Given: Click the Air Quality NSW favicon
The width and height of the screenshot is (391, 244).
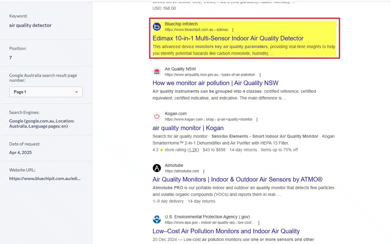Looking at the screenshot, I should [x=157, y=72].
